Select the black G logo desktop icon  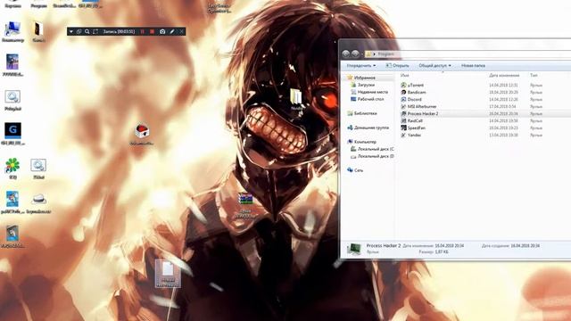click(12, 131)
